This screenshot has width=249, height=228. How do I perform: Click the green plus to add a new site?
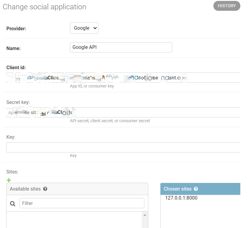[x=9, y=180]
